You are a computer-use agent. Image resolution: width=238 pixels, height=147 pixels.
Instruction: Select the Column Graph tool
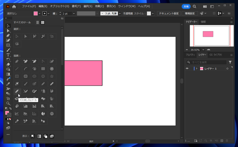(26, 106)
